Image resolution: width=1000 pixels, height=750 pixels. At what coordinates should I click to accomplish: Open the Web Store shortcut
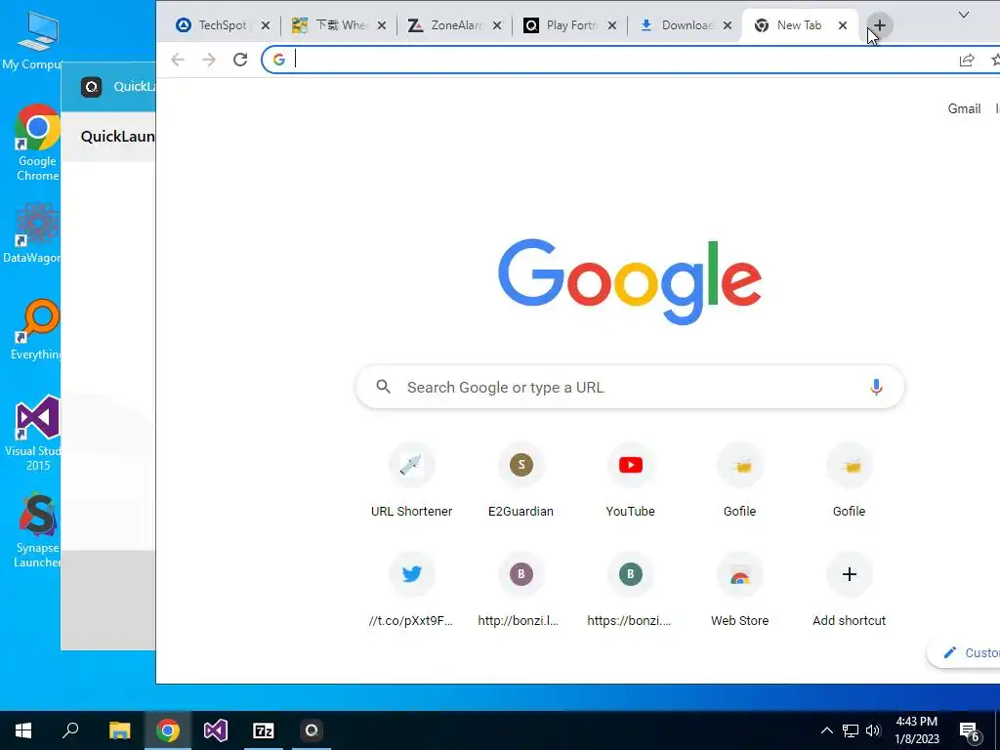click(740, 591)
